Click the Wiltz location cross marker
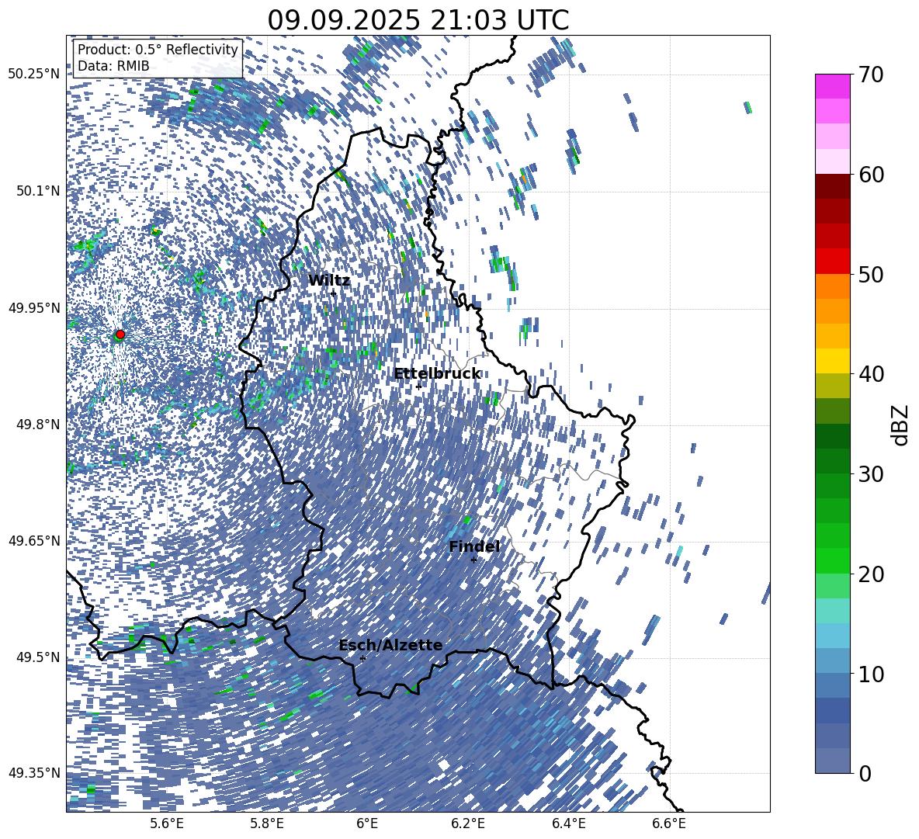 (x=334, y=293)
